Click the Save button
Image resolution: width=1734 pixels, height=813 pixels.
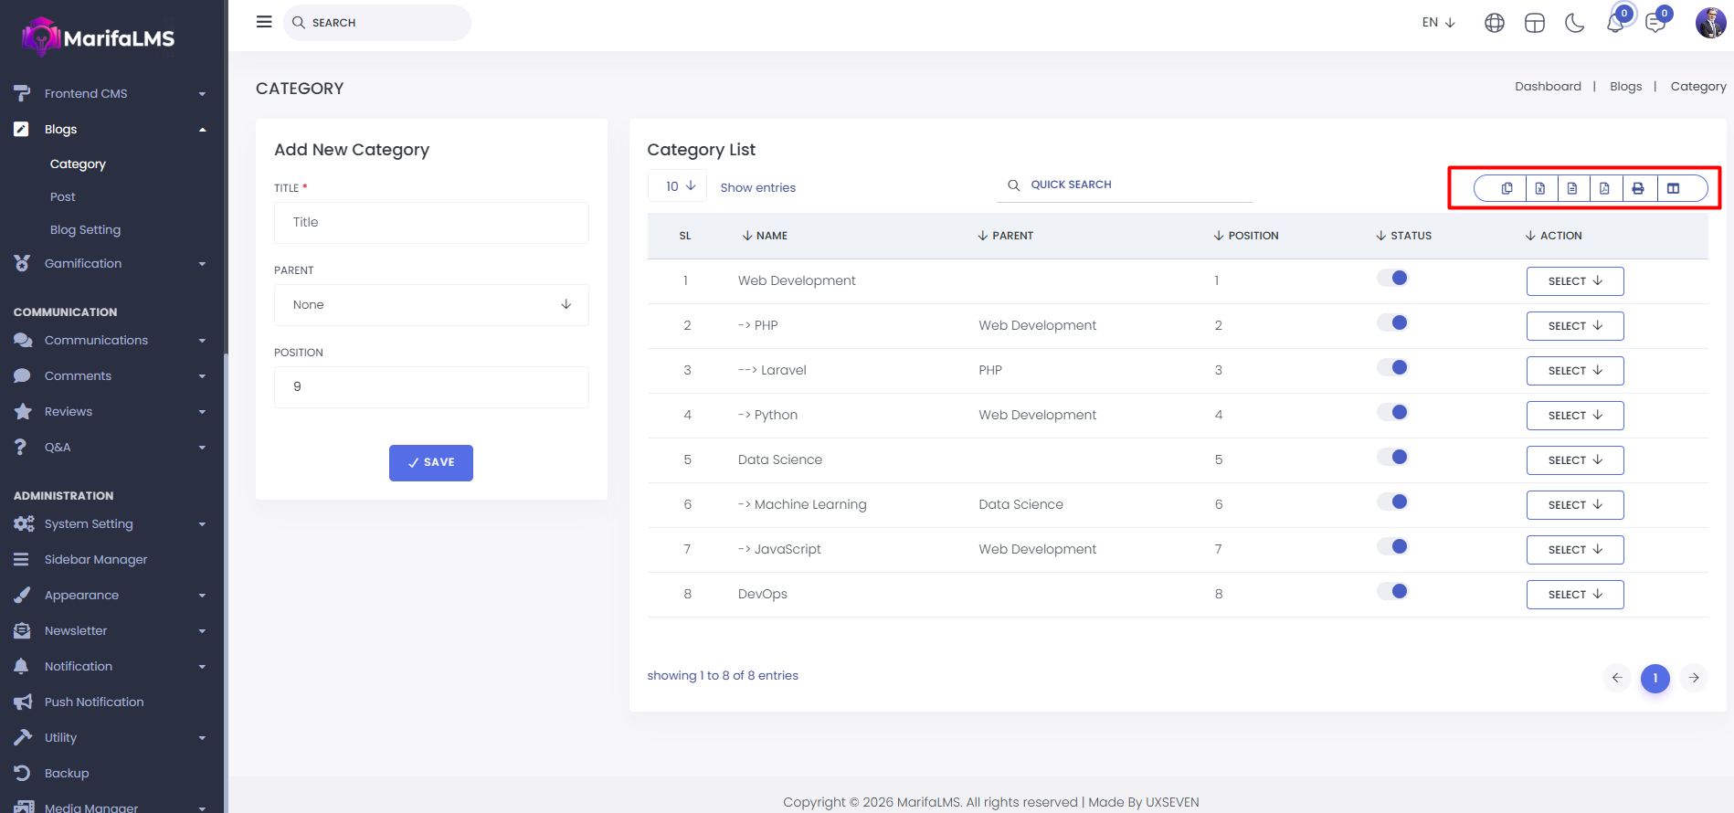430,463
